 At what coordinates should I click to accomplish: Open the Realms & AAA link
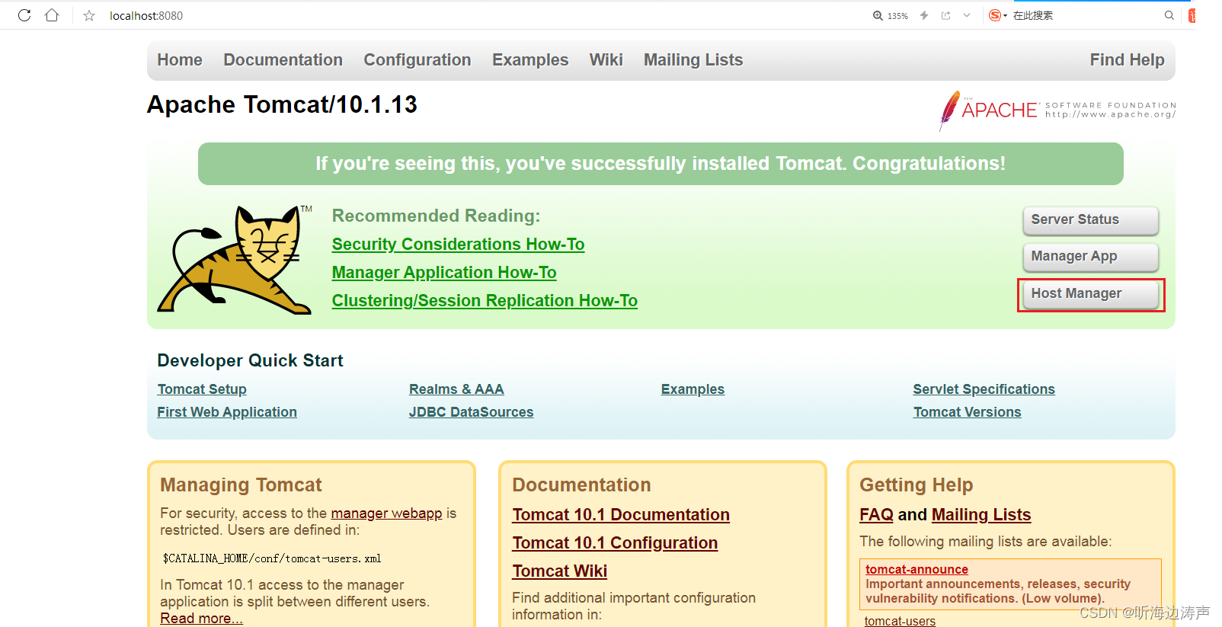click(456, 389)
